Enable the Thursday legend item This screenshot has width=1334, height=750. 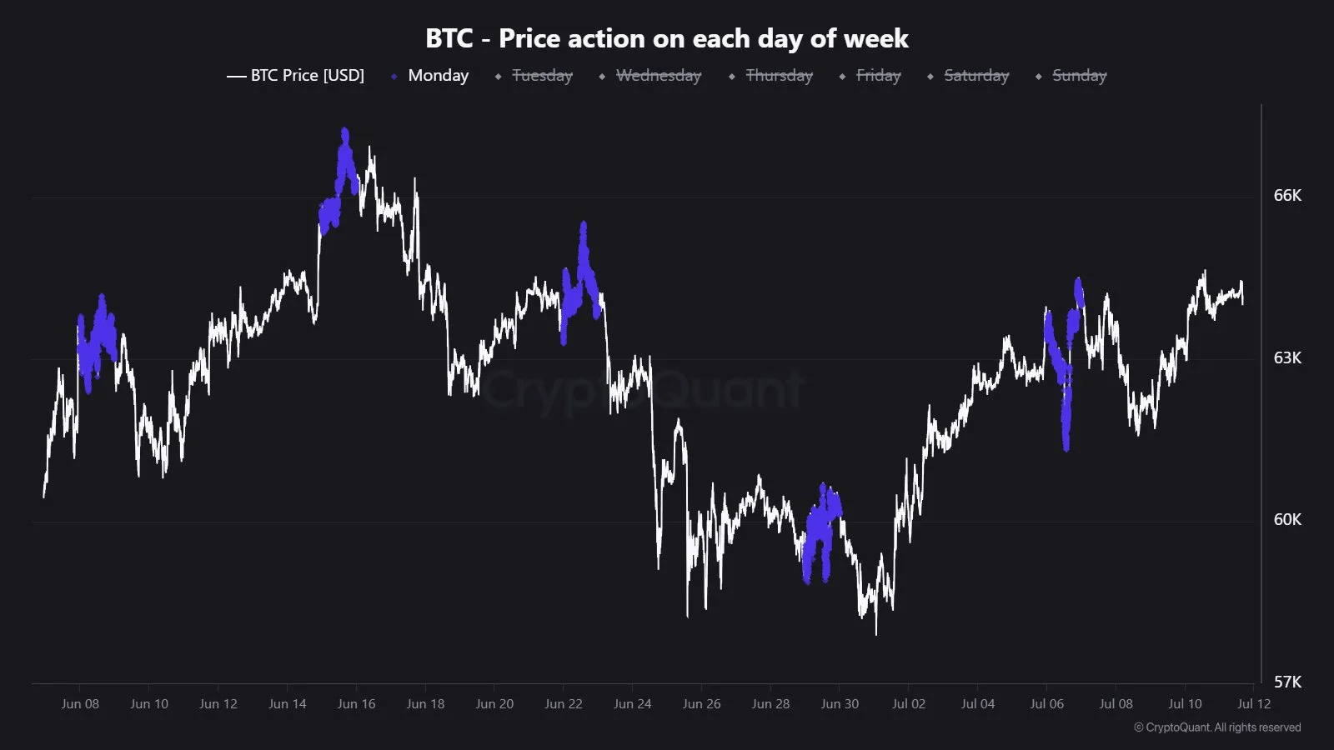(x=771, y=76)
